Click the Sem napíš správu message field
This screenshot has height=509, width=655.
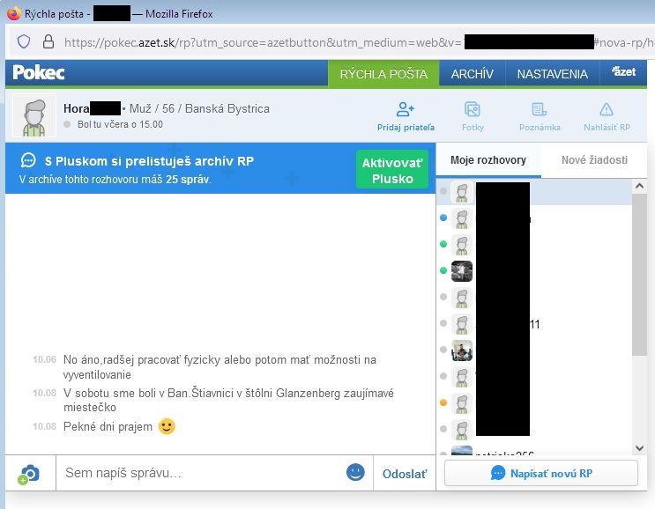coord(200,473)
